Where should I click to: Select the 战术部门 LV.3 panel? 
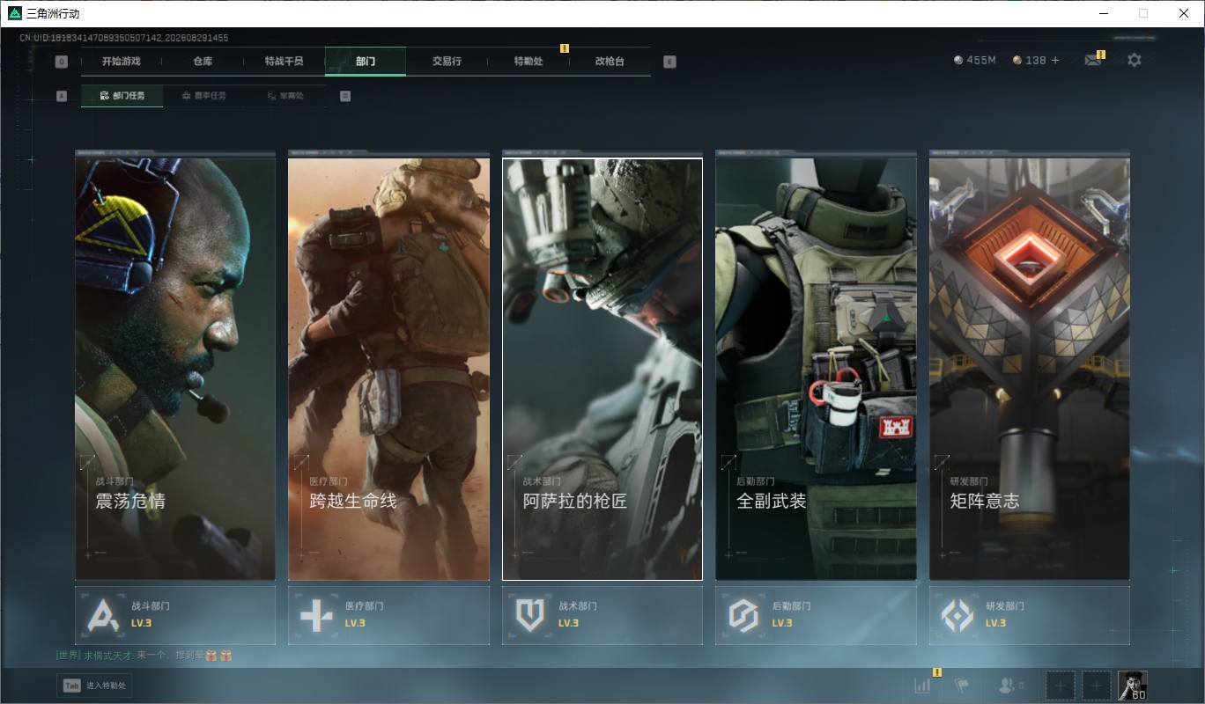coord(602,615)
